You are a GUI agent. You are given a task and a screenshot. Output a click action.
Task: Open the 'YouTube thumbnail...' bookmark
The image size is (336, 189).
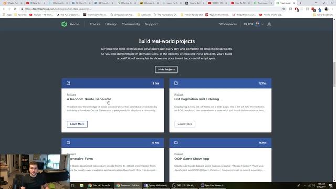(x=217, y=15)
